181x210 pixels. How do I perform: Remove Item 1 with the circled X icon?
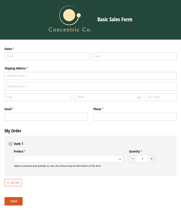point(10,144)
